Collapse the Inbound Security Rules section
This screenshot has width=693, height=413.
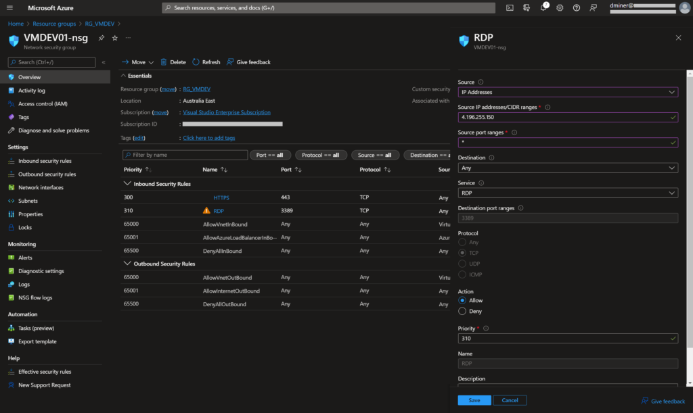(x=127, y=184)
